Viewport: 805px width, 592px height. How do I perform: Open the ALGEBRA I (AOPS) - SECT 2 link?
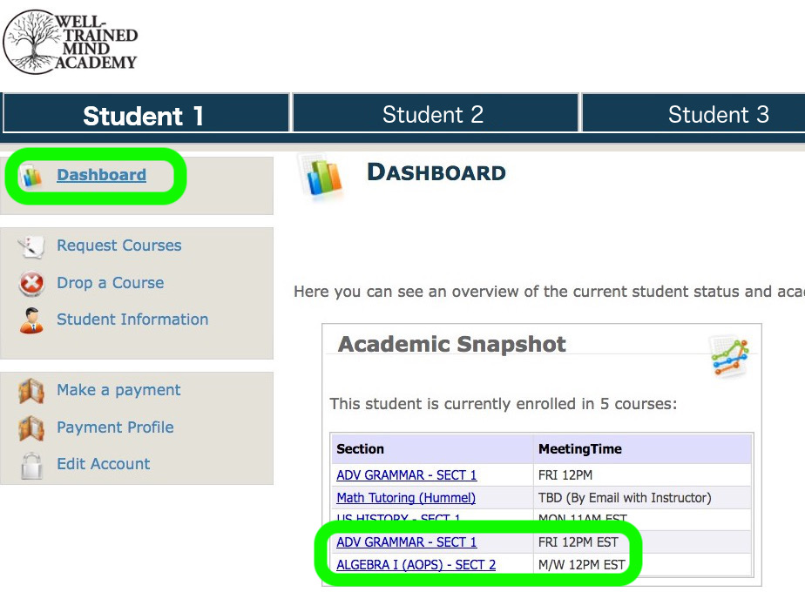[416, 565]
